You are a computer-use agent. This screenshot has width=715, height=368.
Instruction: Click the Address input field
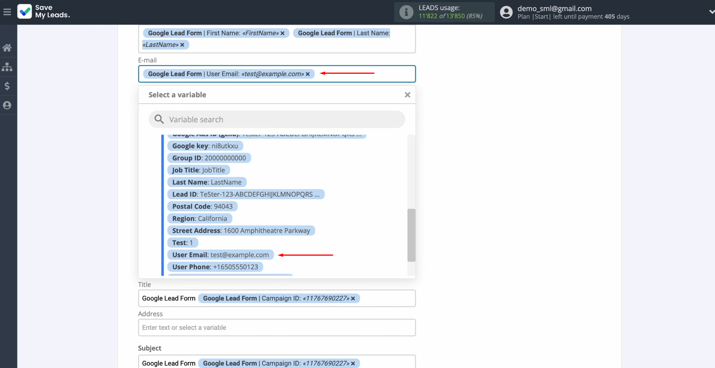(x=277, y=328)
